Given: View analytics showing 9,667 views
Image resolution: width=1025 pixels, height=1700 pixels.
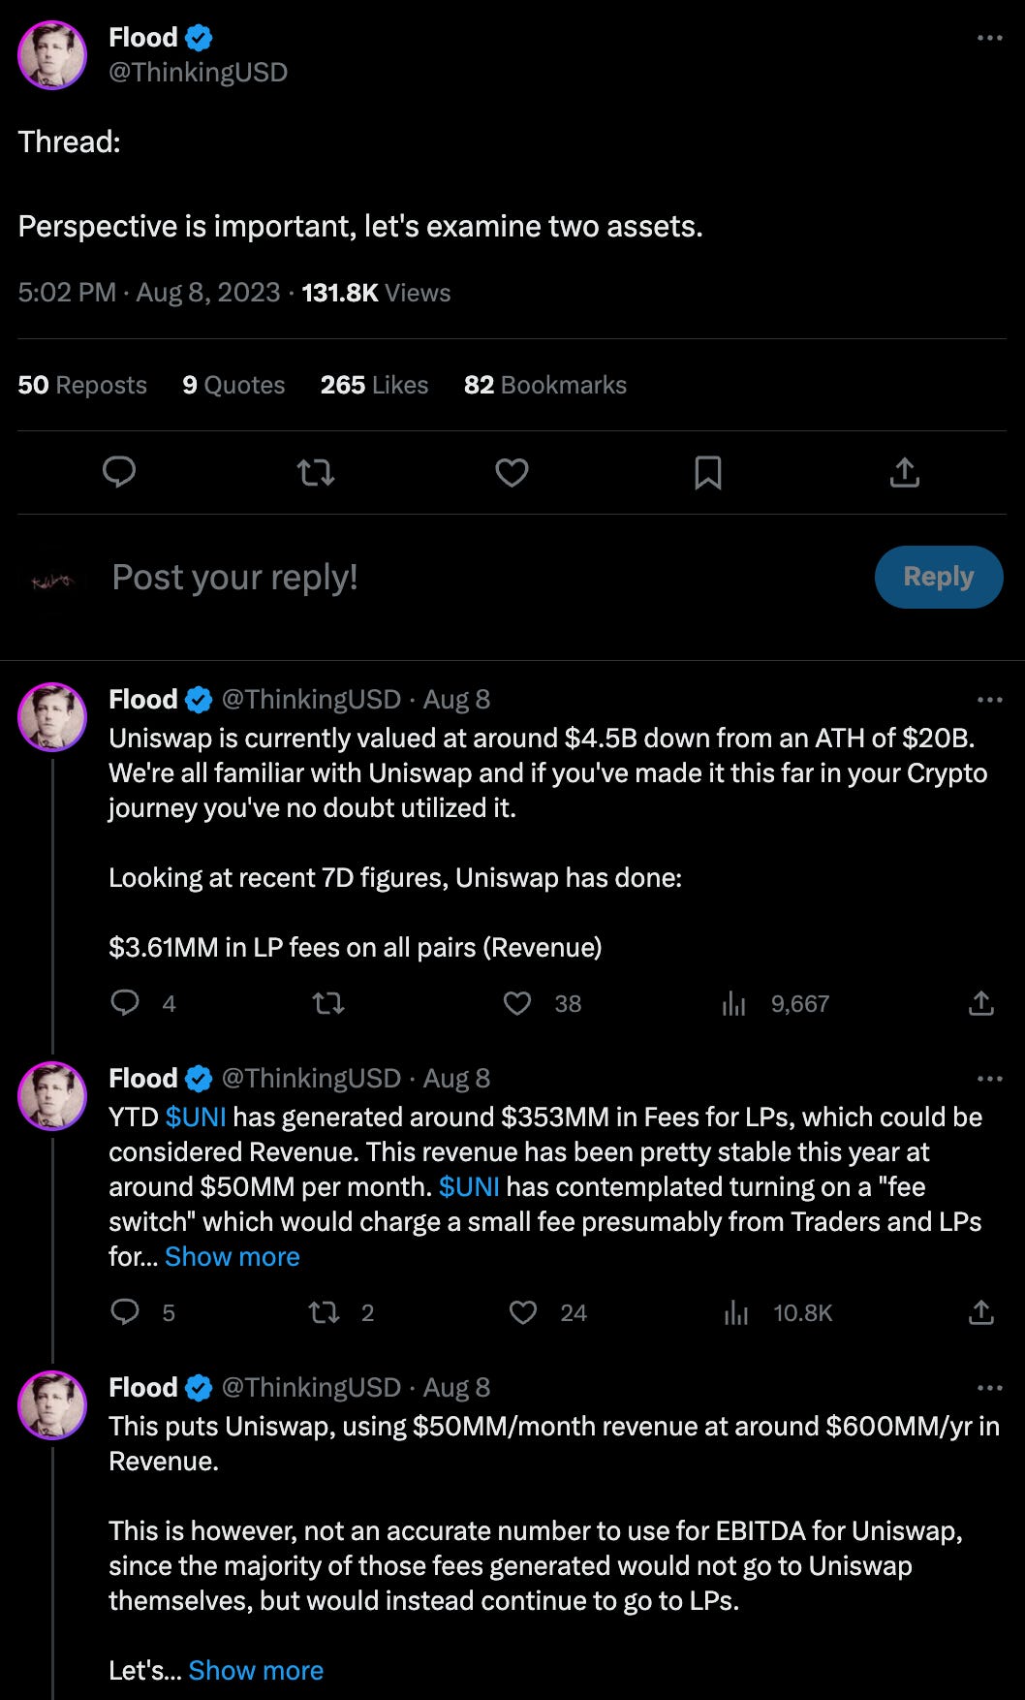Looking at the screenshot, I should tap(776, 1003).
